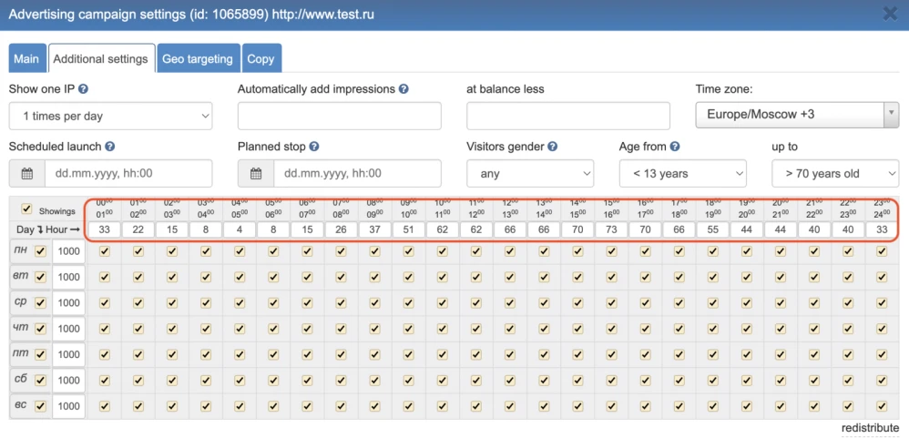The width and height of the screenshot is (909, 438).
Task: Open calendar icon for Planned stop
Action: pos(256,173)
